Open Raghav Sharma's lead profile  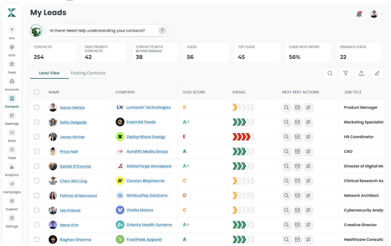pyautogui.click(x=75, y=240)
